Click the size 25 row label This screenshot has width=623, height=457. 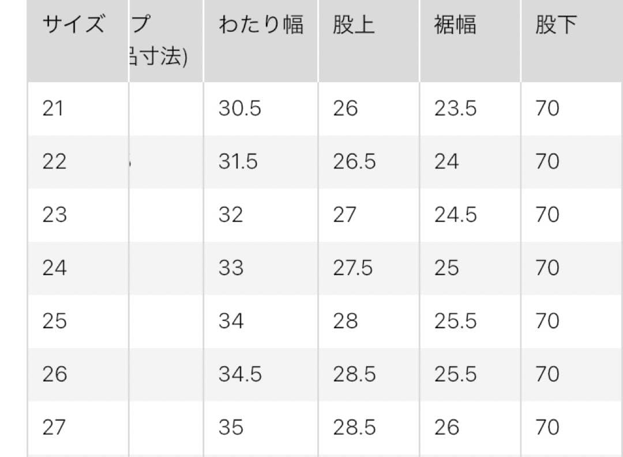(54, 321)
